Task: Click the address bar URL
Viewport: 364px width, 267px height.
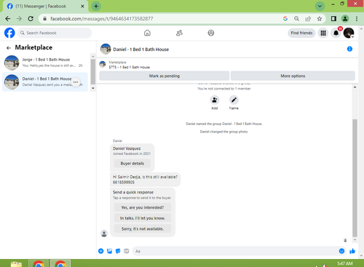Action: click(x=102, y=19)
